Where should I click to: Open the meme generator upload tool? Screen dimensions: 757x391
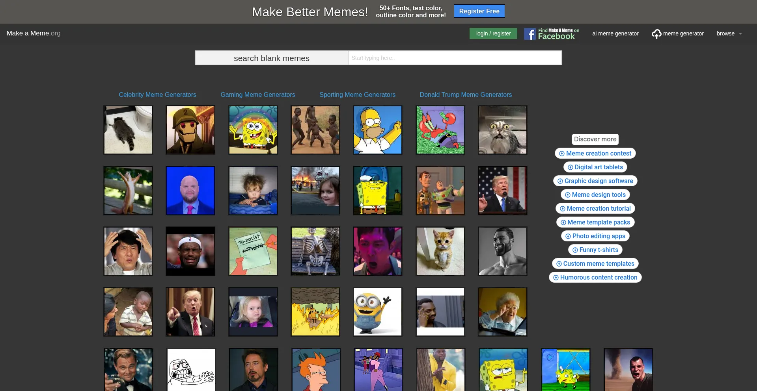[x=677, y=33]
